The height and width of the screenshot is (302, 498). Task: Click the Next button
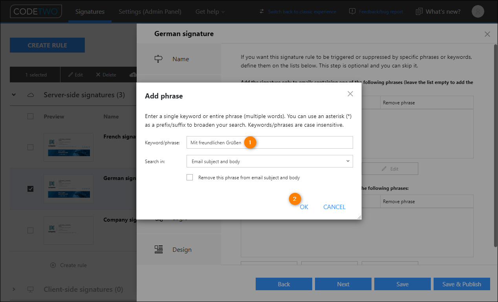point(343,284)
